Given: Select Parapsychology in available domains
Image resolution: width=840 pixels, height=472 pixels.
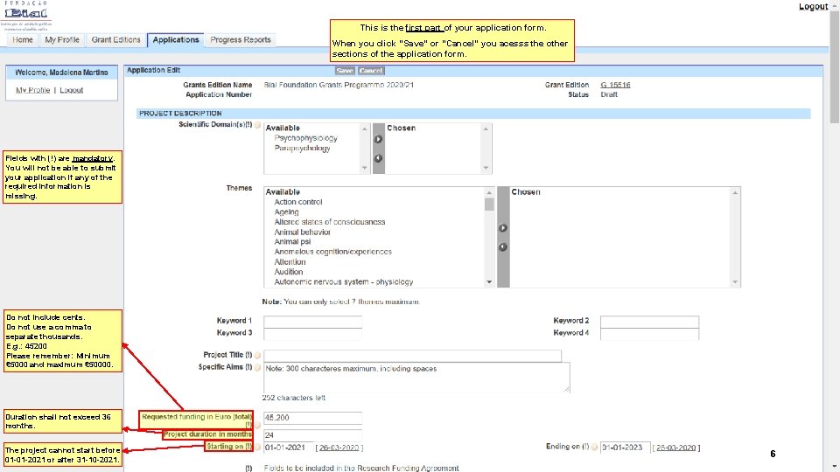Looking at the screenshot, I should pyautogui.click(x=302, y=149).
